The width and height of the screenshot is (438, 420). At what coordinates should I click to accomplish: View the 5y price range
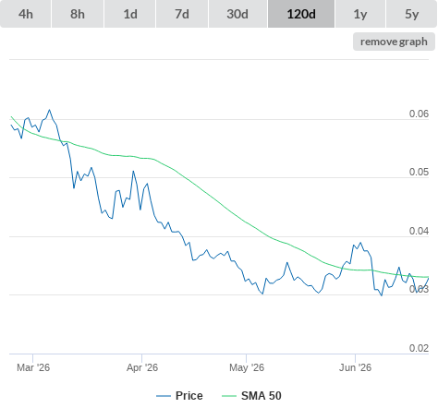412,14
